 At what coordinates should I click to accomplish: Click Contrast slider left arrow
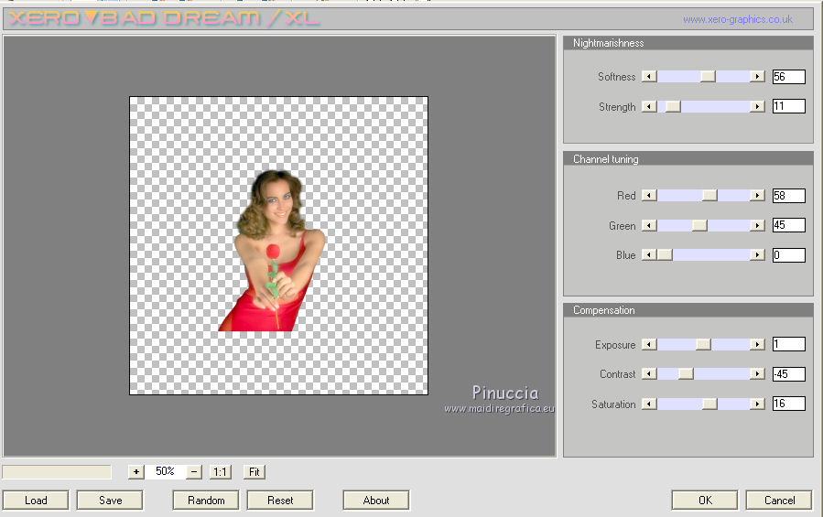coord(649,373)
